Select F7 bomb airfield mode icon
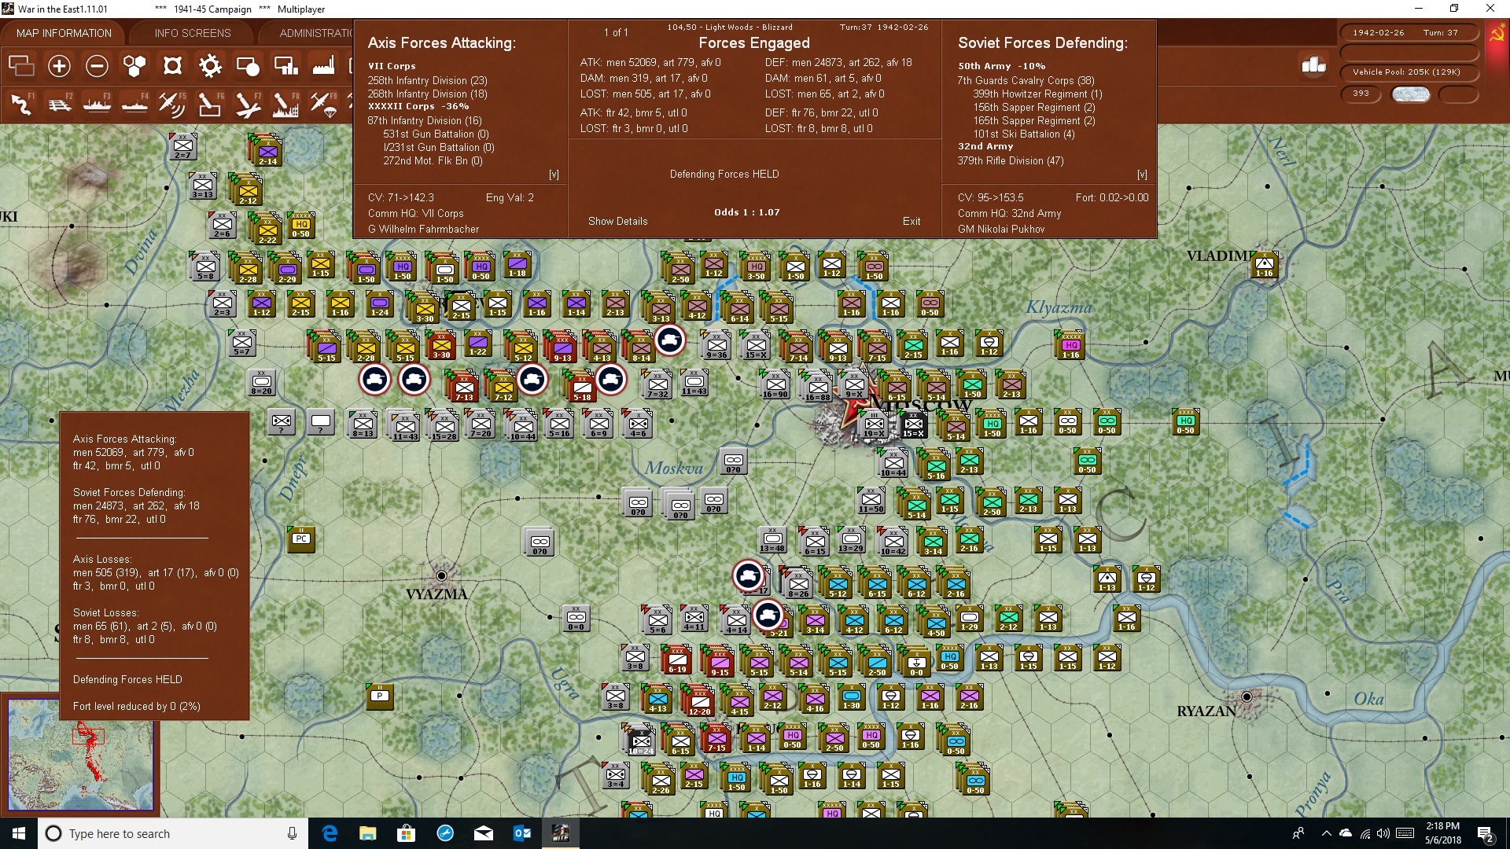Screen dimensions: 1510x849 248,104
